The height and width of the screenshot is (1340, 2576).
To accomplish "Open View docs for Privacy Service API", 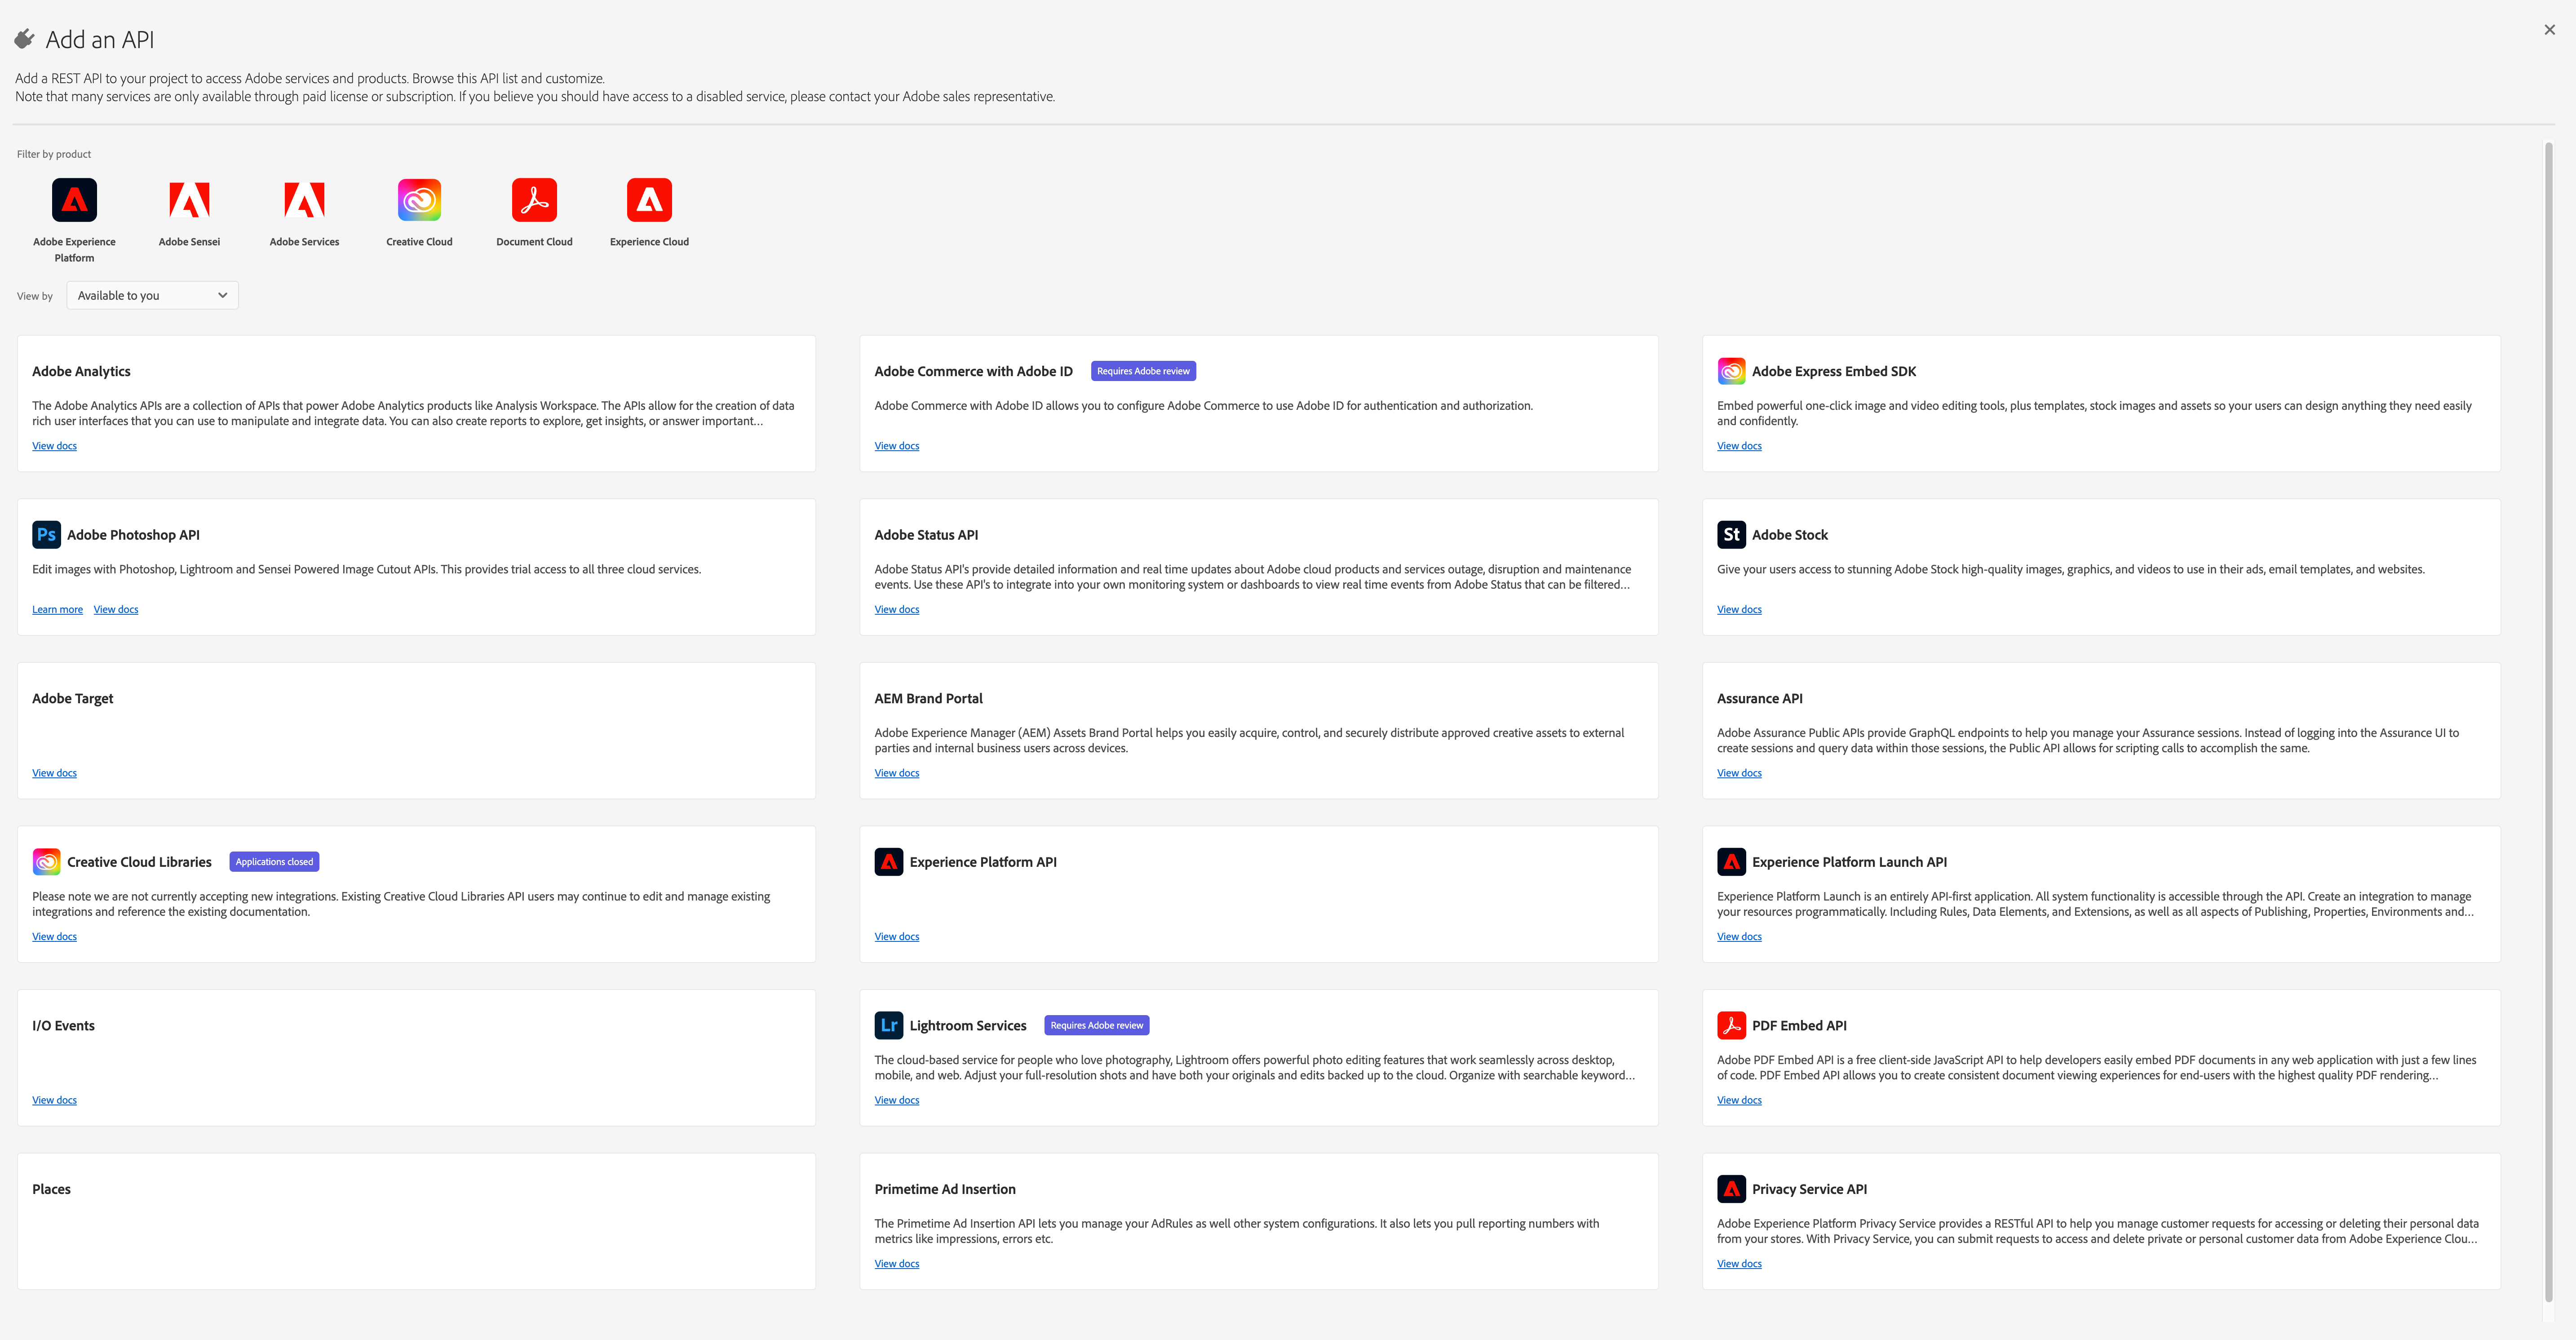I will pos(1739,1264).
